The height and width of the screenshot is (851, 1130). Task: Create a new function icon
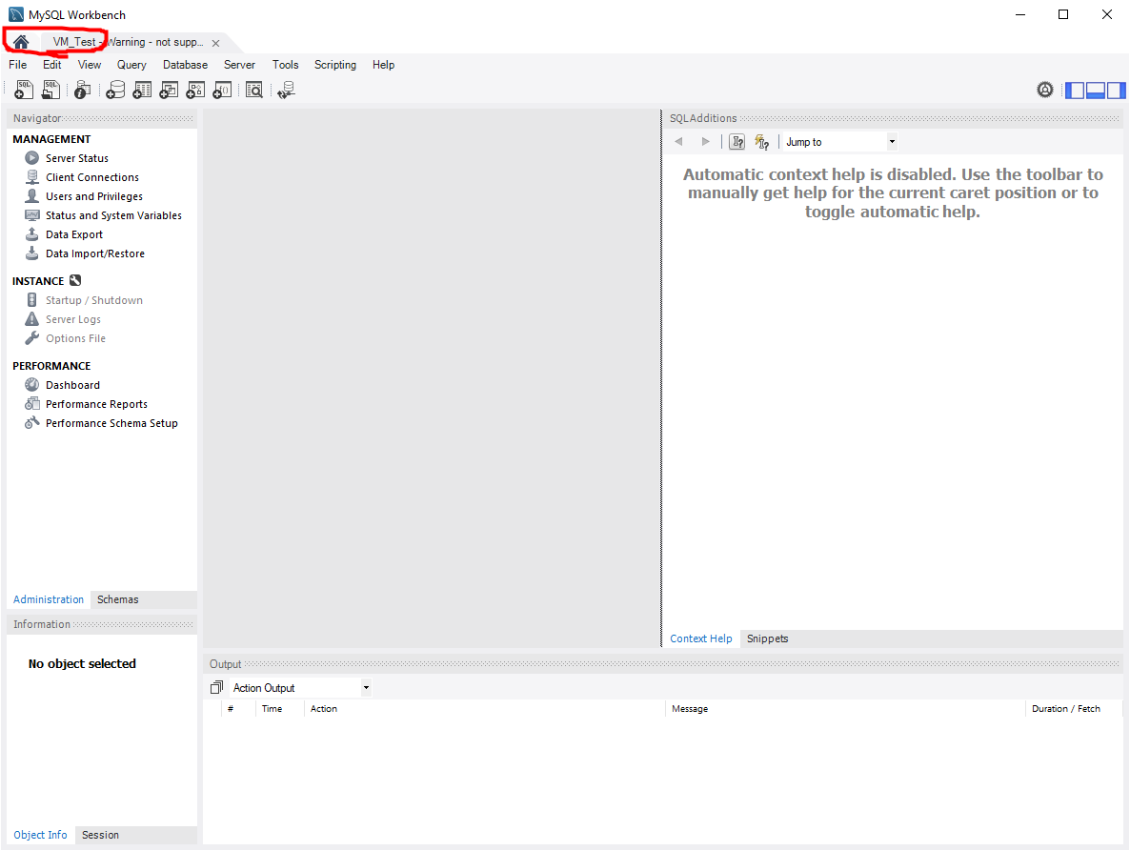[x=222, y=91]
